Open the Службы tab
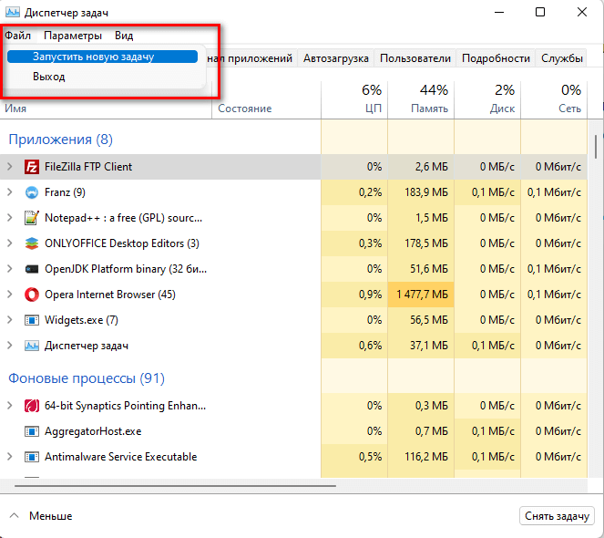604x538 pixels. click(562, 58)
